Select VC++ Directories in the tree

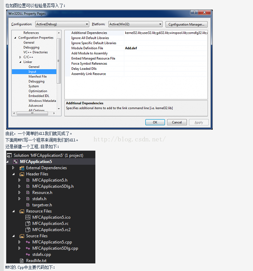(x=35, y=52)
